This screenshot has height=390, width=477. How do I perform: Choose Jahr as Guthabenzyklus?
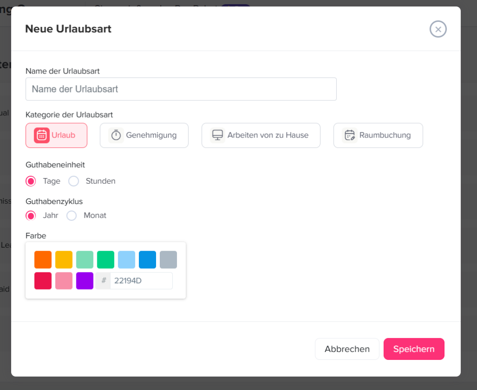[x=31, y=216]
